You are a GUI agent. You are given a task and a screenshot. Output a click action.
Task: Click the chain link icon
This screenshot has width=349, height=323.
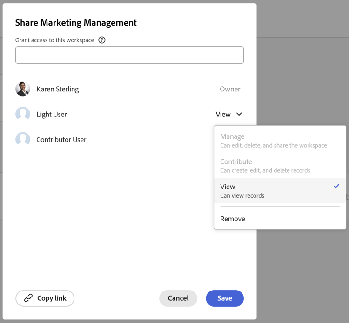(x=28, y=298)
